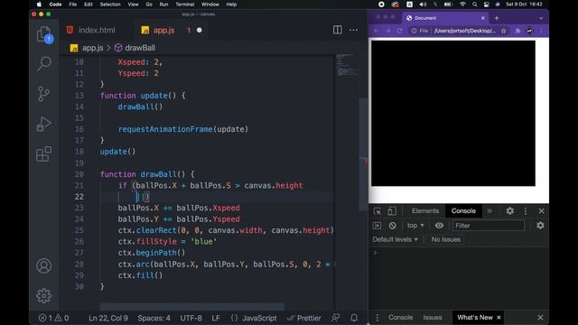578x325 pixels.
Task: Open the Explorer view in activity bar
Action: [44, 34]
